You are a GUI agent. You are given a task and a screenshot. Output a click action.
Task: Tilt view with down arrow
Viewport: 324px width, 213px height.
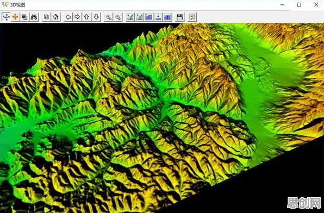96,17
